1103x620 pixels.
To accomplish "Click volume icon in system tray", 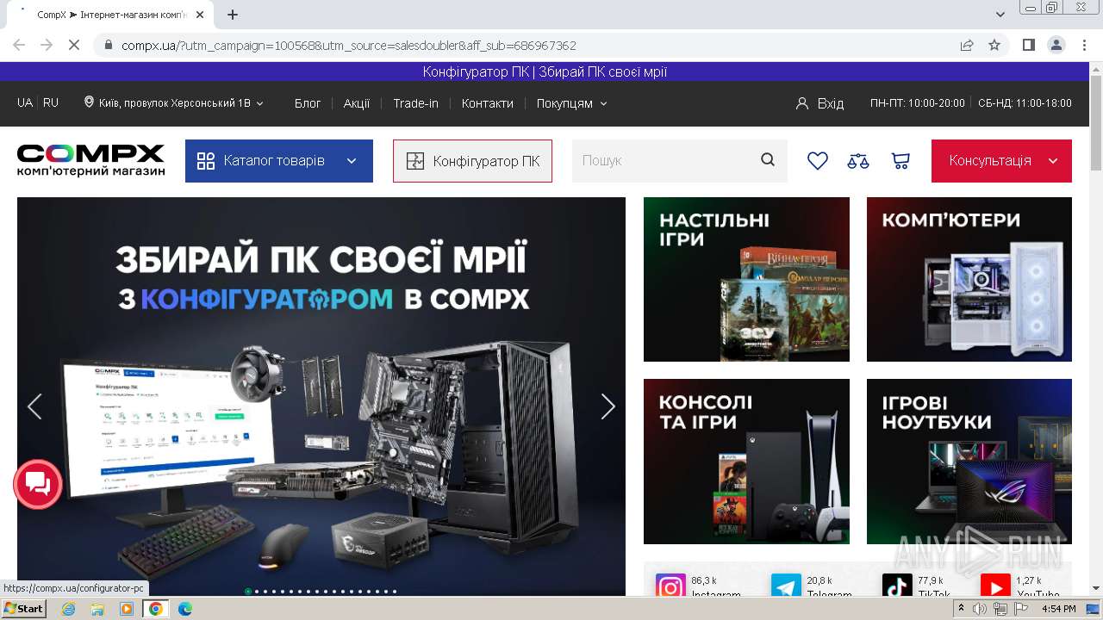I will [980, 609].
